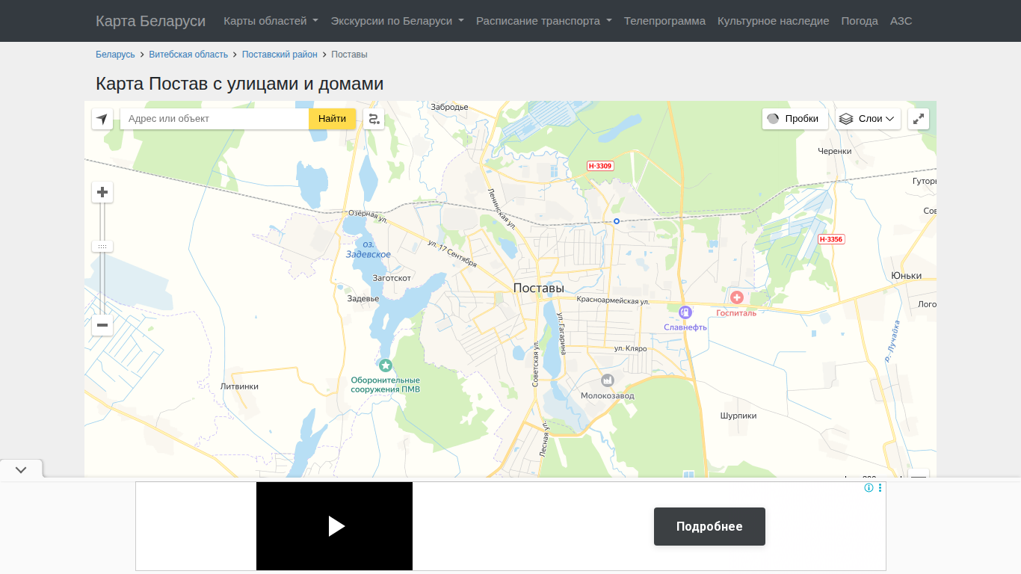Open route builder icon beside Найти
The image size is (1021, 574).
click(374, 119)
